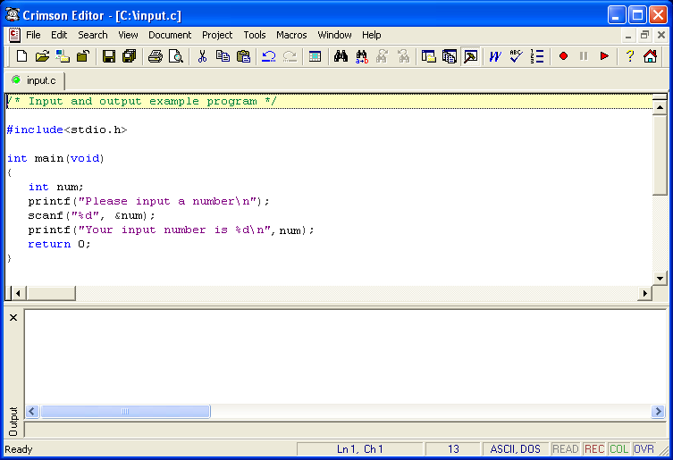Toggle line numbers display icon
Image resolution: width=673 pixels, height=460 pixels.
coord(537,56)
